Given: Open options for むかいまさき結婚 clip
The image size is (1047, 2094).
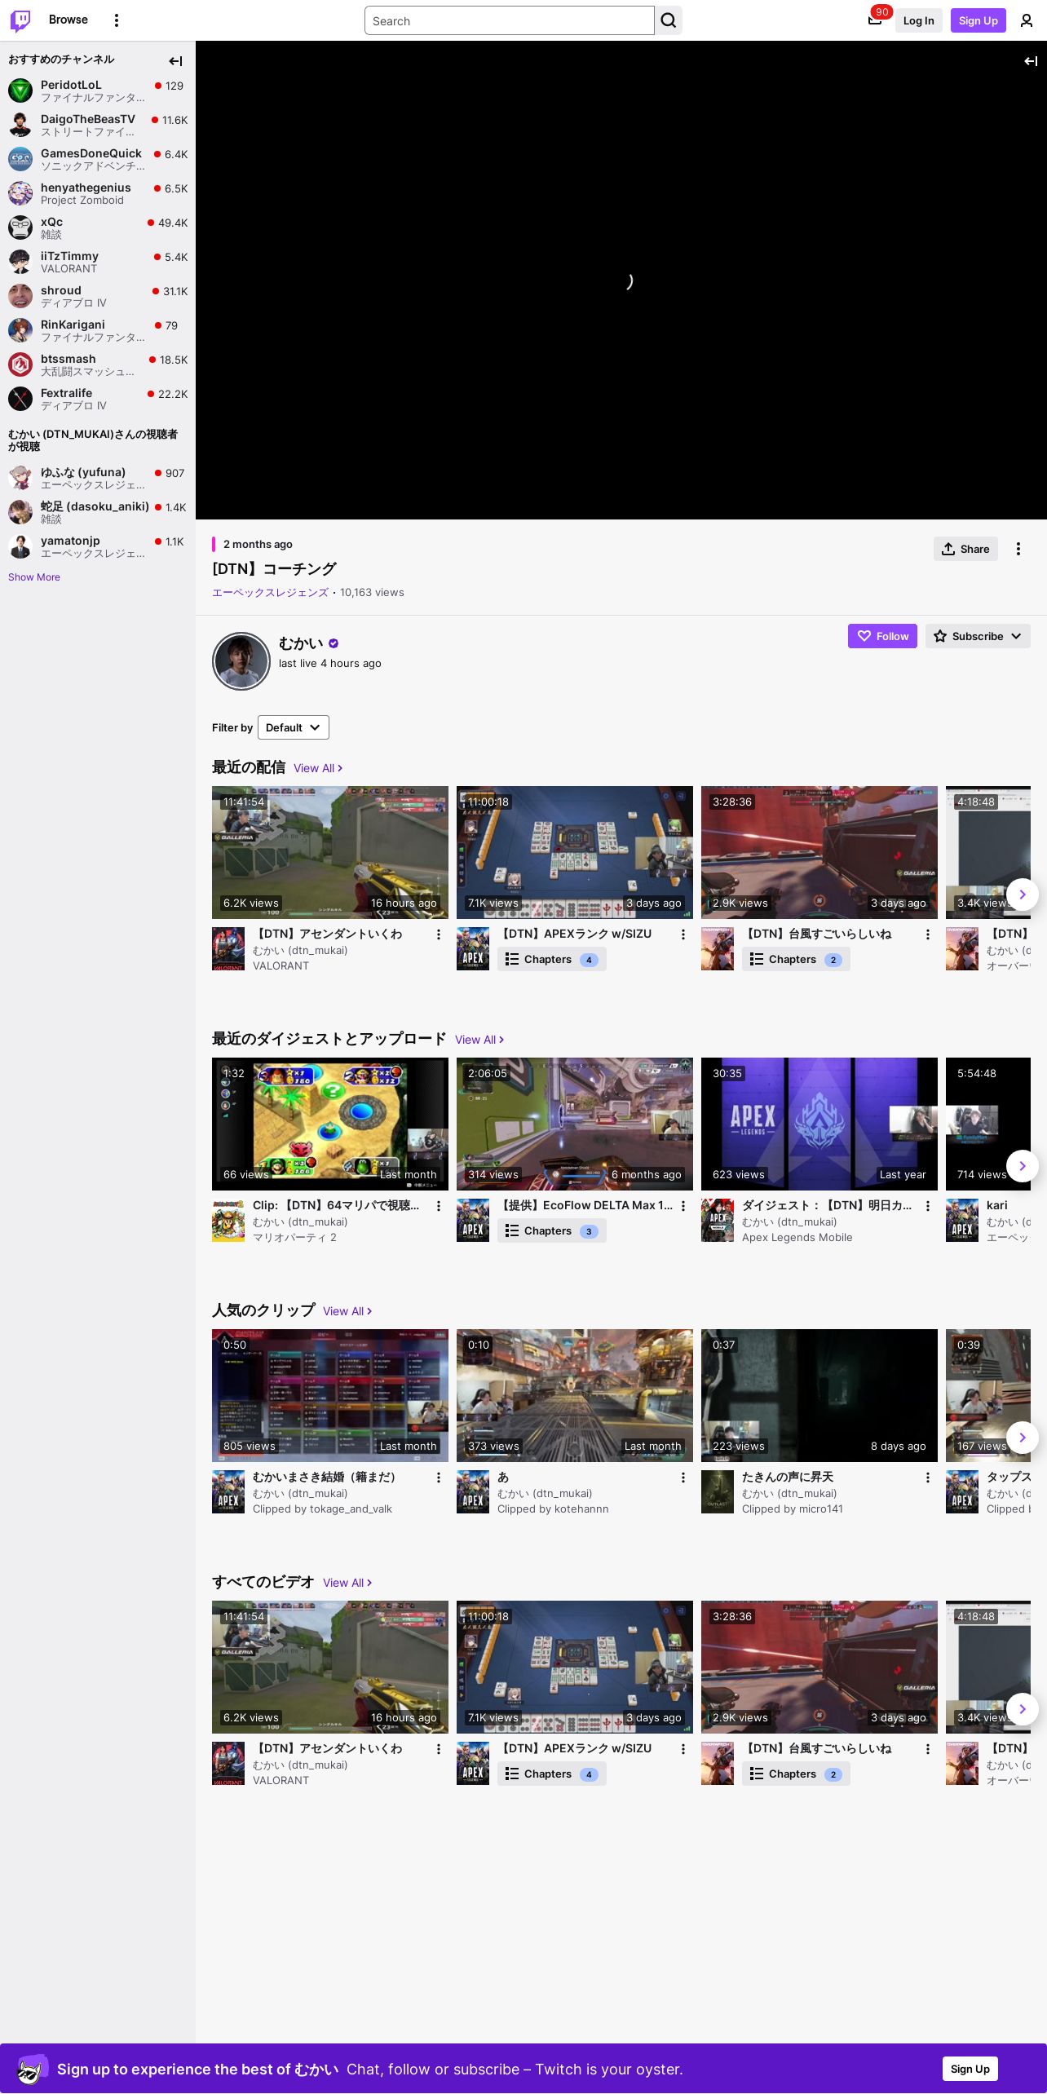Looking at the screenshot, I should 438,1478.
